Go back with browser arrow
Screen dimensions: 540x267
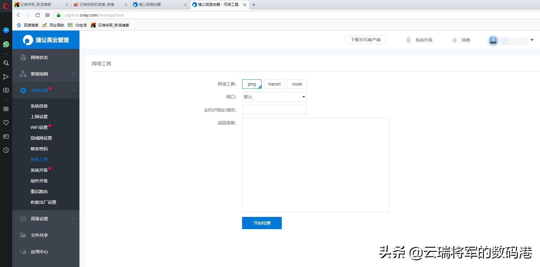[18, 15]
